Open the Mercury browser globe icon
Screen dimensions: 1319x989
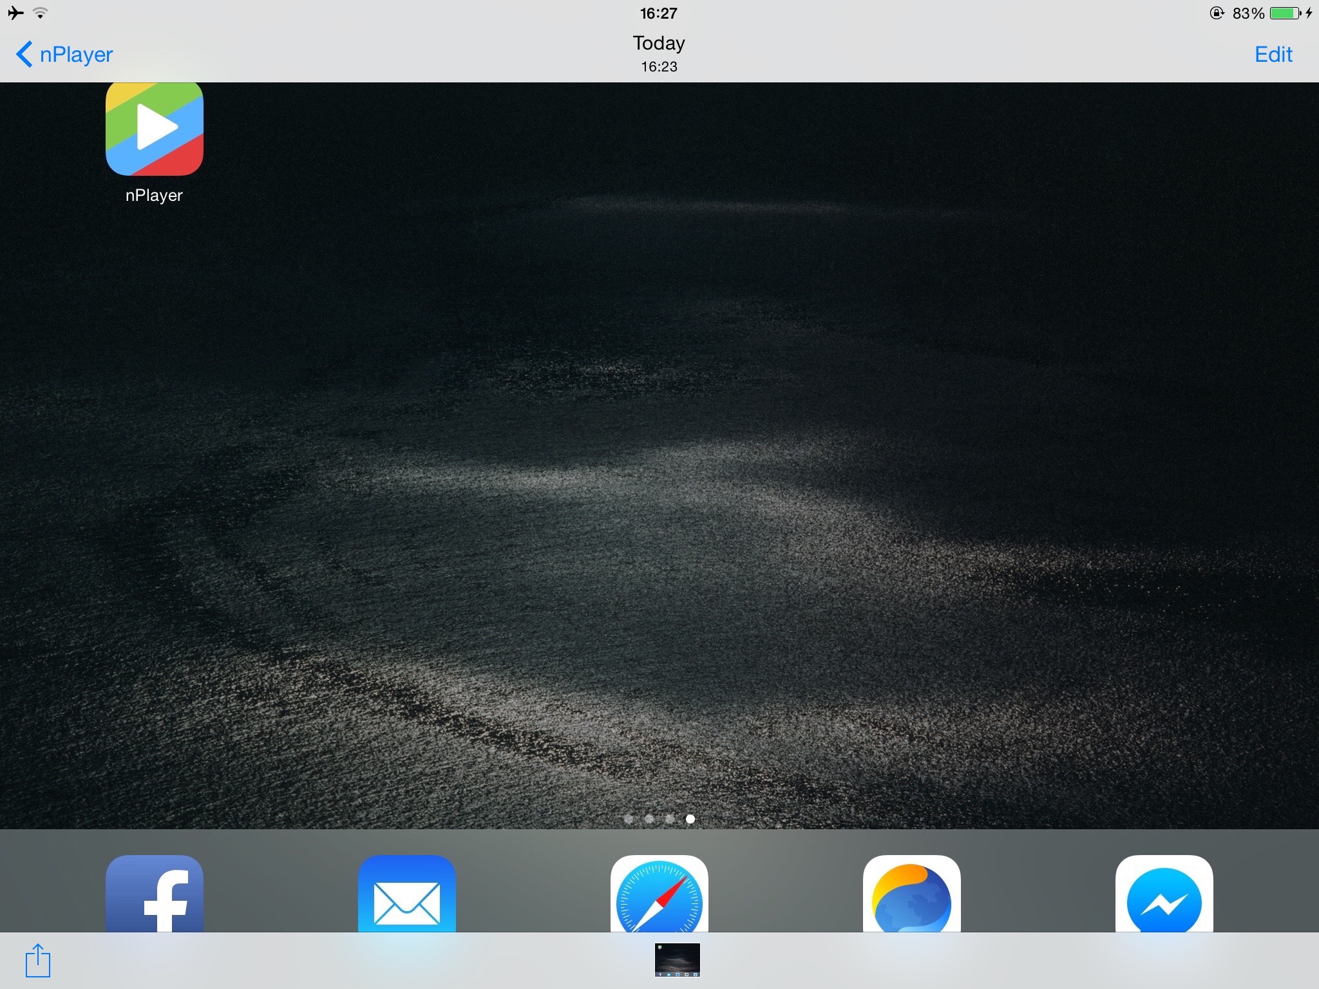tap(912, 895)
